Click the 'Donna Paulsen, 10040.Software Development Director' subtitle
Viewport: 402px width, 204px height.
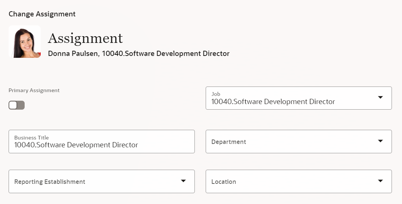point(139,54)
